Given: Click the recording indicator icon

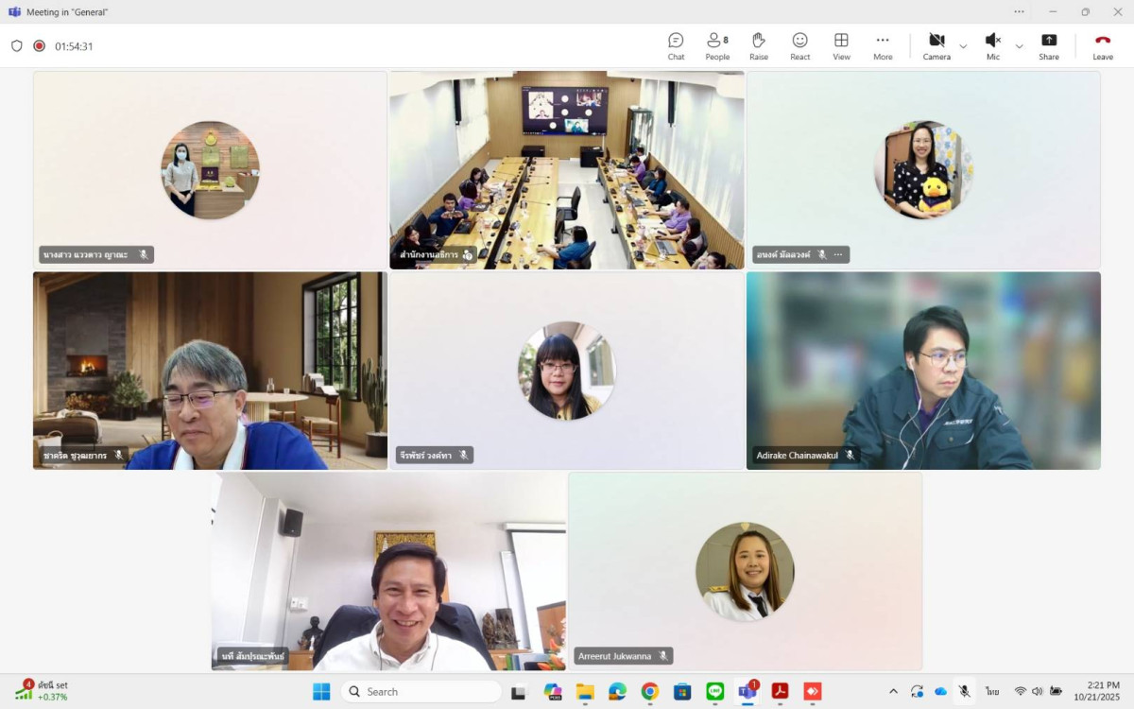Looking at the screenshot, I should [x=40, y=45].
